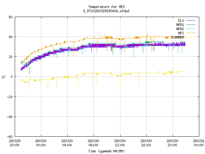Click the 60 y-axis tick label

click(x=11, y=17)
